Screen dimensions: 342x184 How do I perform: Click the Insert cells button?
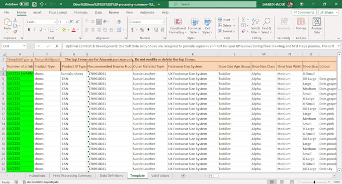(x=226, y=20)
